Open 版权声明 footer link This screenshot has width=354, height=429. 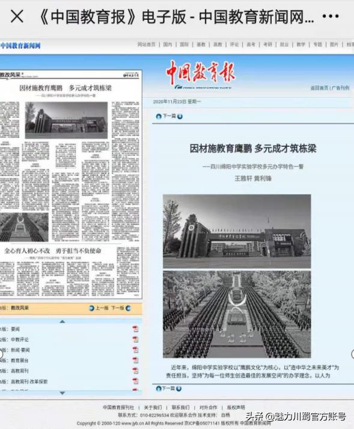click(x=236, y=407)
